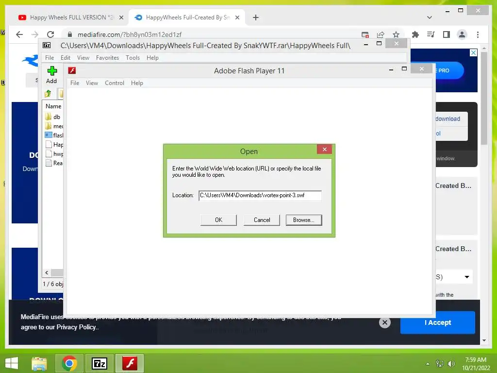Open the Privacy Policy link
Viewport: 497px width, 373px height.
coord(77,327)
